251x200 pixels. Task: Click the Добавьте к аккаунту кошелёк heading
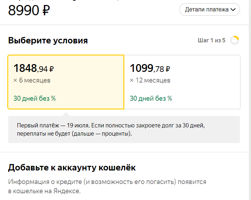click(x=72, y=168)
